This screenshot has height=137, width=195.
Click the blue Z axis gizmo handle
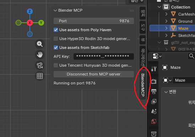click(x=30, y=11)
